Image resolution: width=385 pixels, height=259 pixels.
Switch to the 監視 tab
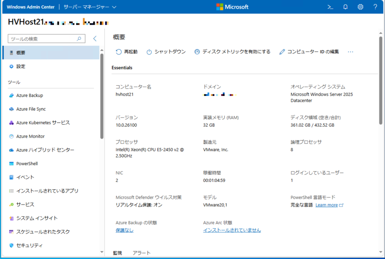[x=117, y=253]
